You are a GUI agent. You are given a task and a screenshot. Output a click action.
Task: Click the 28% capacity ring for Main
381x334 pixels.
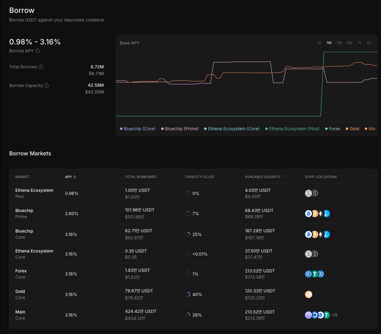188,315
